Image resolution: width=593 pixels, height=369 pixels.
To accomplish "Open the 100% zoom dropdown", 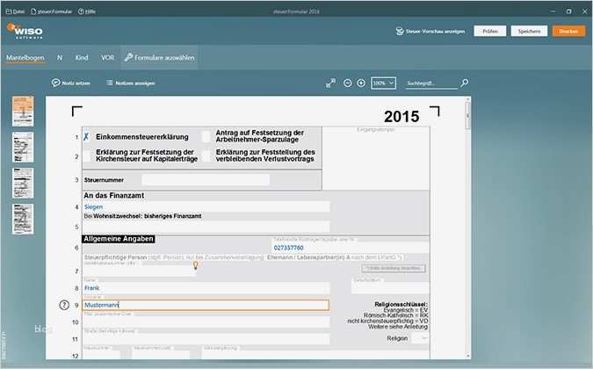I will click(384, 83).
